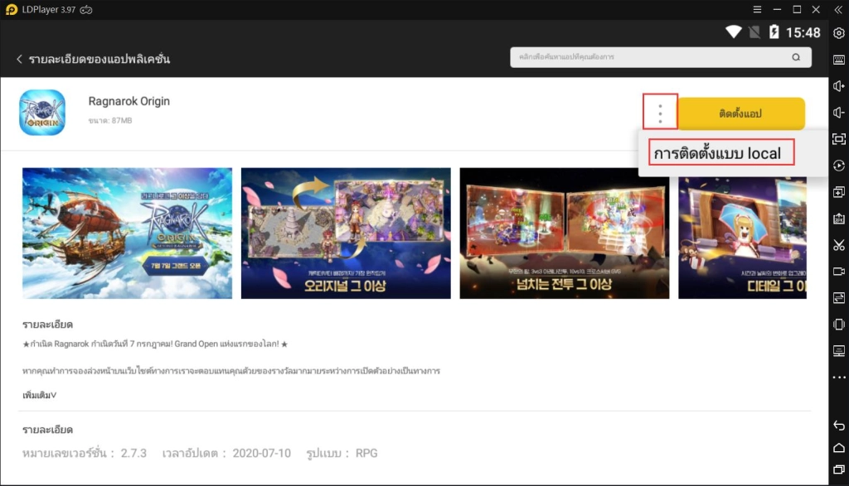Viewport: 849px width, 486px height.
Task: Open shared folder monitor icon
Action: point(839,351)
